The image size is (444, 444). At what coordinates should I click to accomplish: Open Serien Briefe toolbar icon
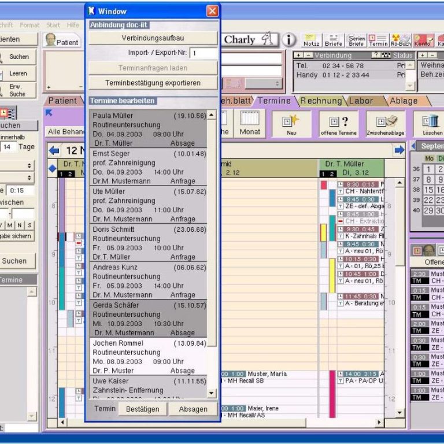pos(356,40)
